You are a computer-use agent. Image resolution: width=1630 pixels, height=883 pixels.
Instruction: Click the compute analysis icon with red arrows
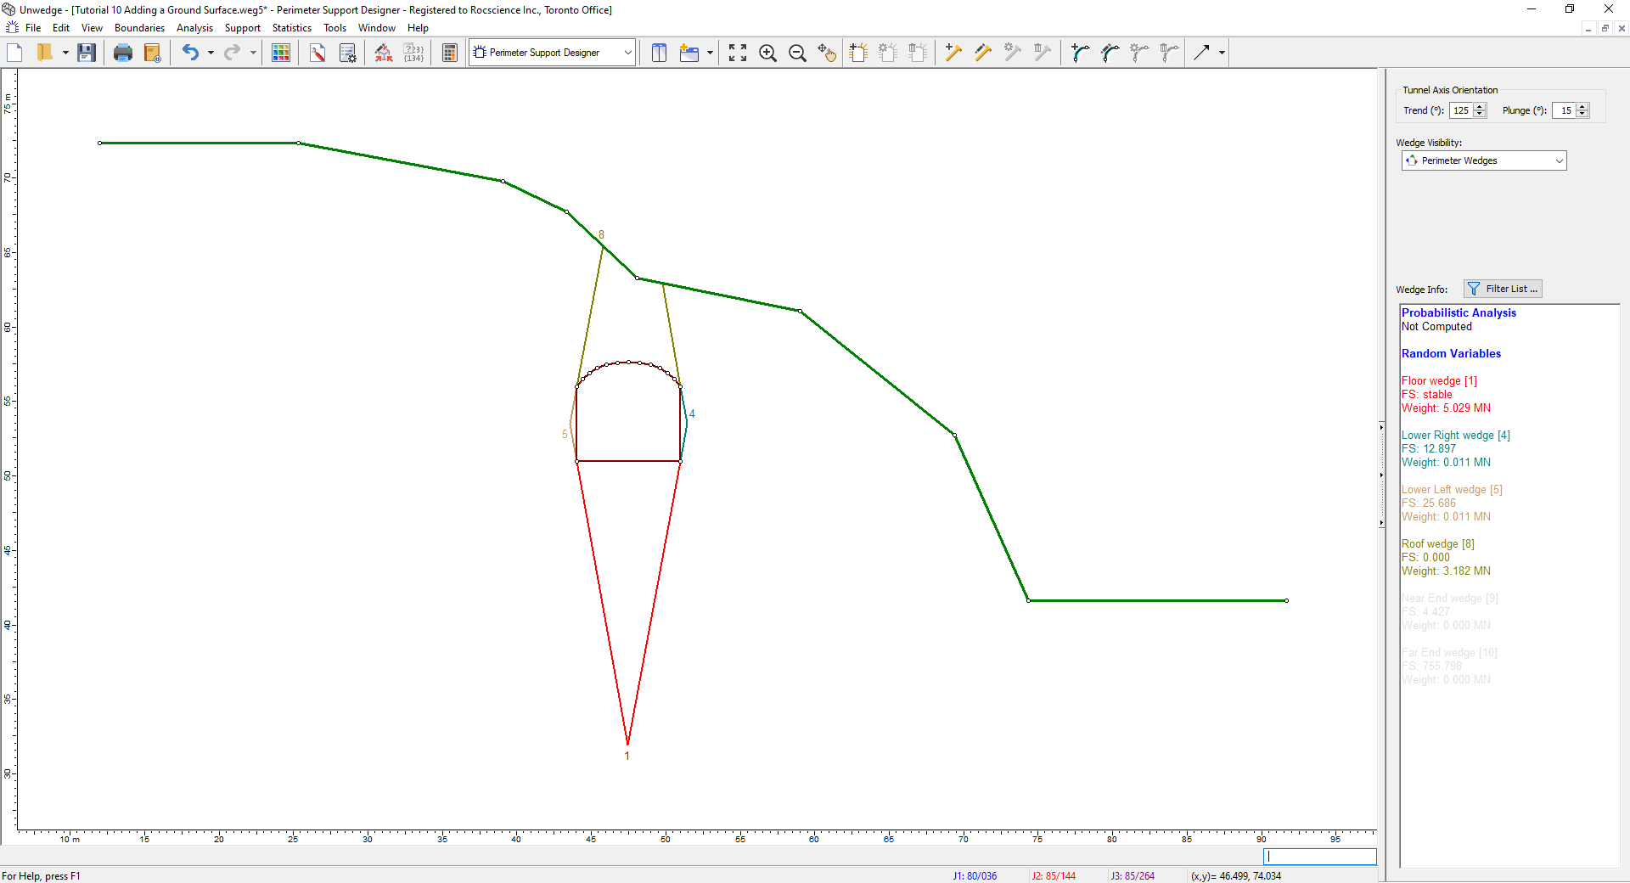tap(384, 53)
